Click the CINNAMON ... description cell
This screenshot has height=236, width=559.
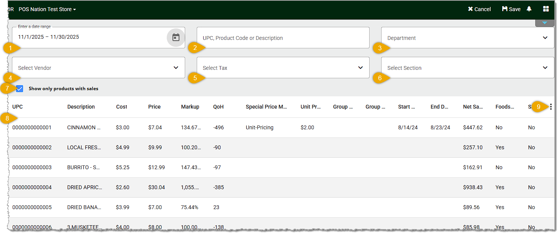tap(84, 127)
